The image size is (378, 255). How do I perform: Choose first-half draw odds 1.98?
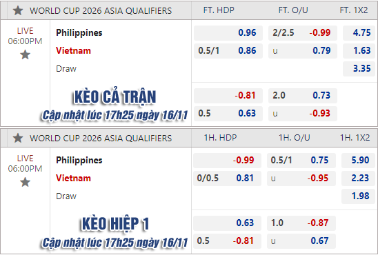point(358,196)
